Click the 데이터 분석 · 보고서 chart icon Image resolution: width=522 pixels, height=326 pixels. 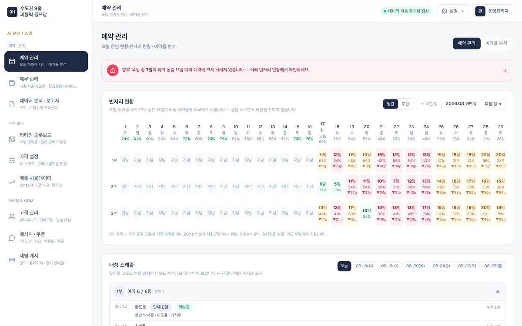point(12,104)
